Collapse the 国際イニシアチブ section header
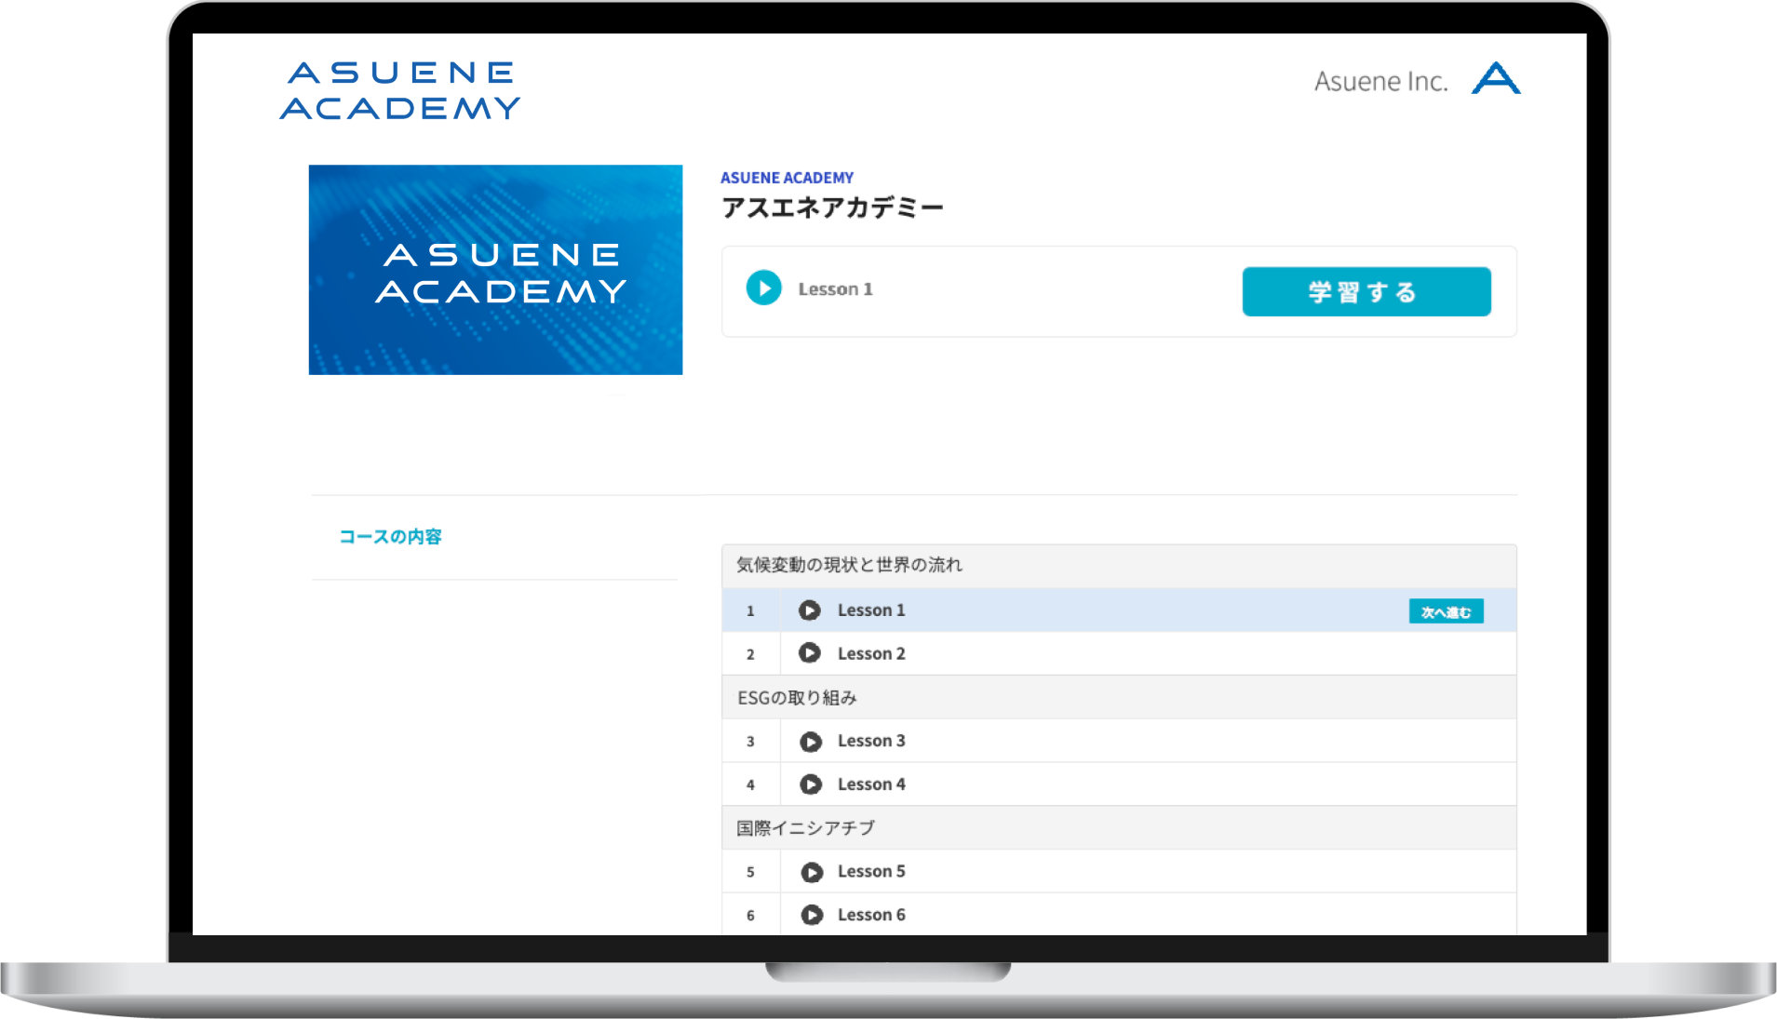 tap(805, 828)
